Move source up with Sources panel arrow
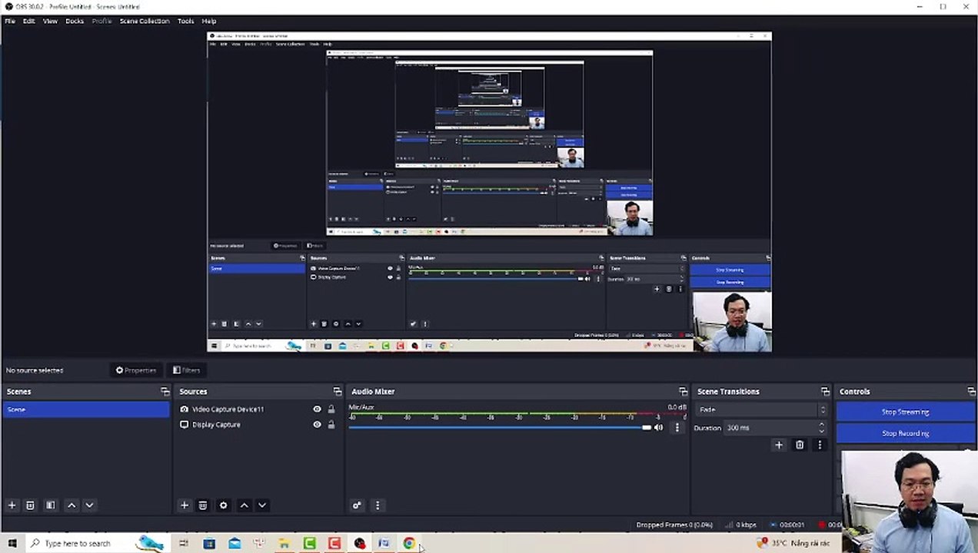This screenshot has height=553, width=978. point(244,505)
